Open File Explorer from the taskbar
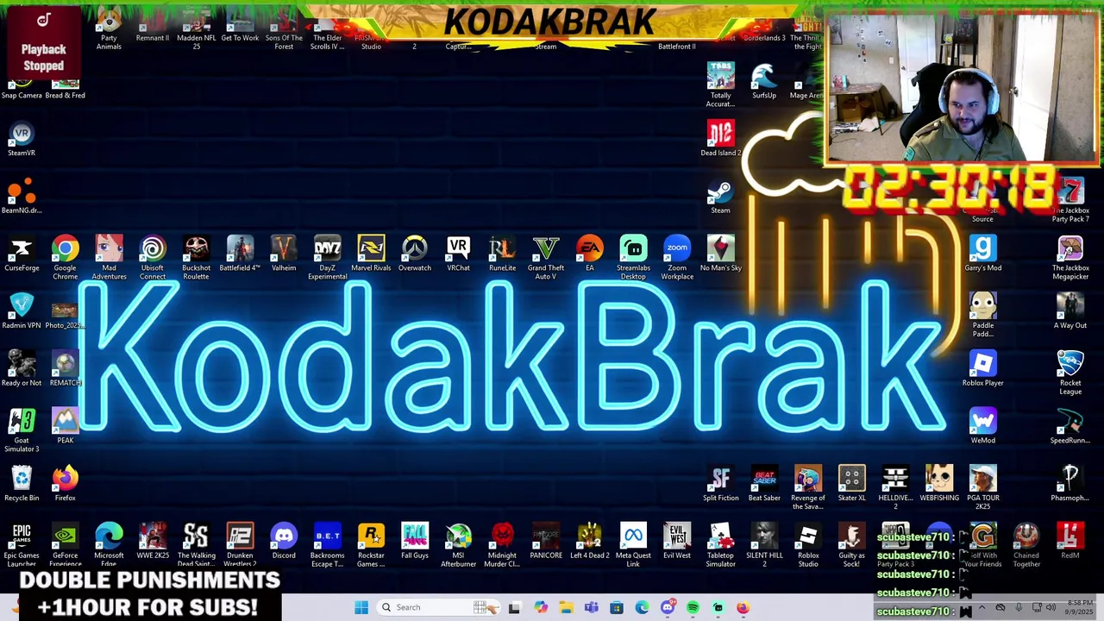1104x621 pixels. [x=566, y=607]
